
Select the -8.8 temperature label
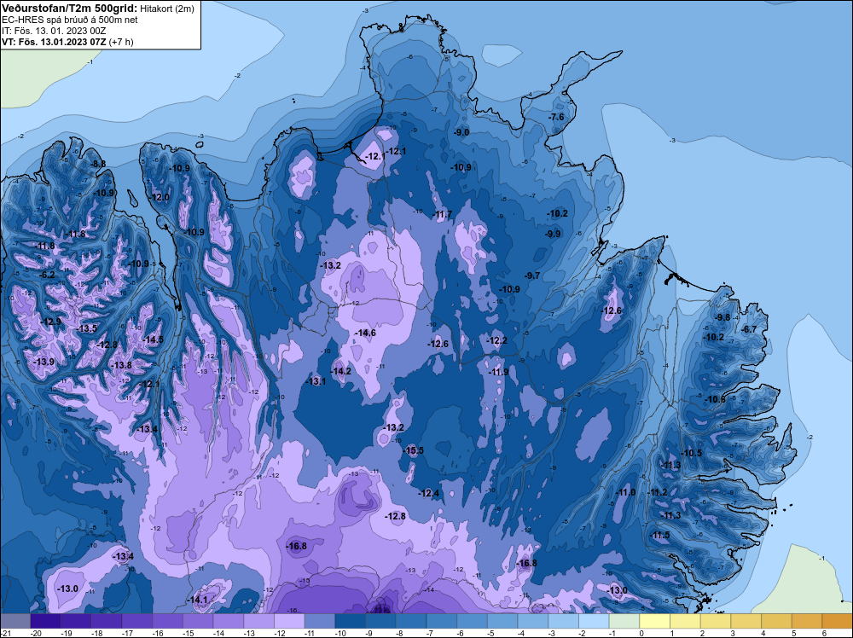pos(98,164)
